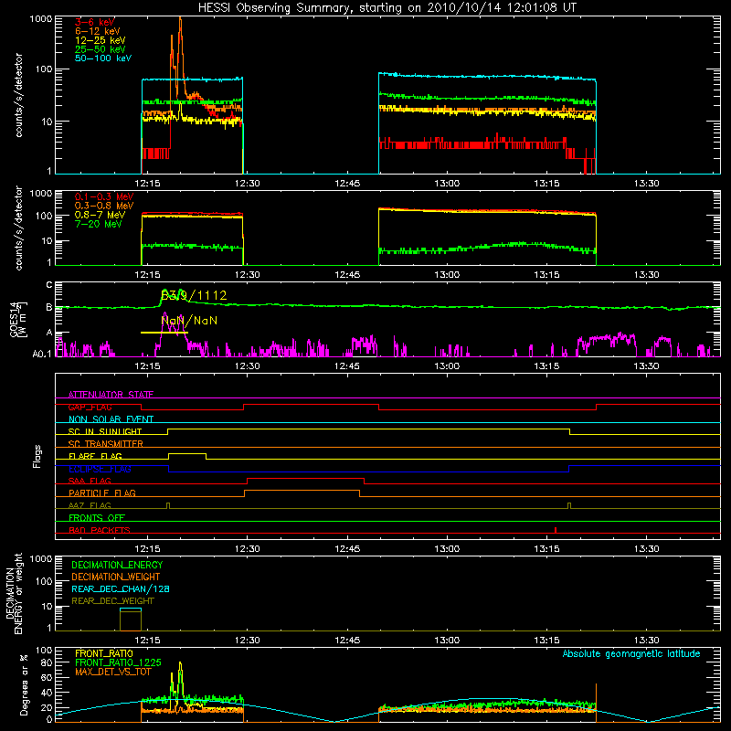Viewport: 731px width, 731px height.
Task: Select the 25-50 keV legend label
Action: 101,49
